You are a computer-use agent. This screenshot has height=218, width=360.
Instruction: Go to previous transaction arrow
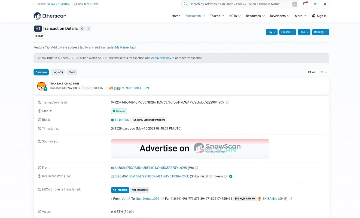point(82,28)
